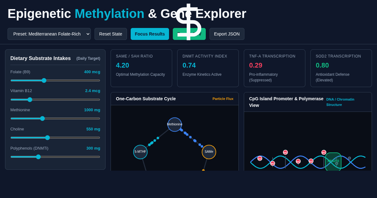Viewport: 377px width, 198px height.
Task: Click the SOD2 Transcription value 0.80
Action: click(322, 65)
